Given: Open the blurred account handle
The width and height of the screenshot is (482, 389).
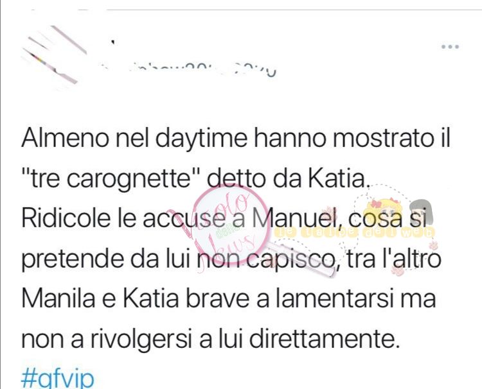Looking at the screenshot, I should (x=188, y=71).
